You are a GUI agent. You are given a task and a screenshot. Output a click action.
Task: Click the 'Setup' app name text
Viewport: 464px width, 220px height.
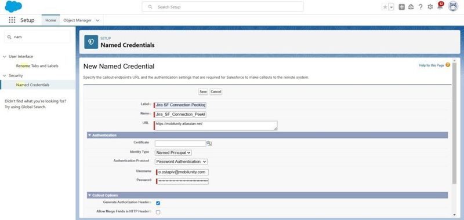point(27,20)
